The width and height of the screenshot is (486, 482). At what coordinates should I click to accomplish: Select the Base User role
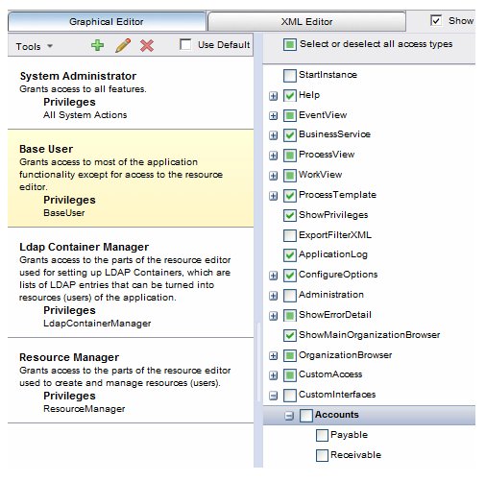pyautogui.click(x=131, y=179)
